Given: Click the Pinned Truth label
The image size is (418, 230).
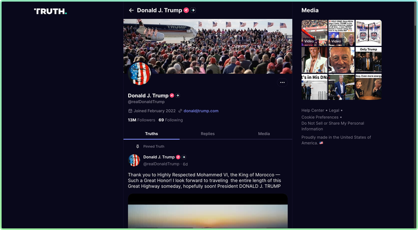Looking at the screenshot, I should click(154, 146).
